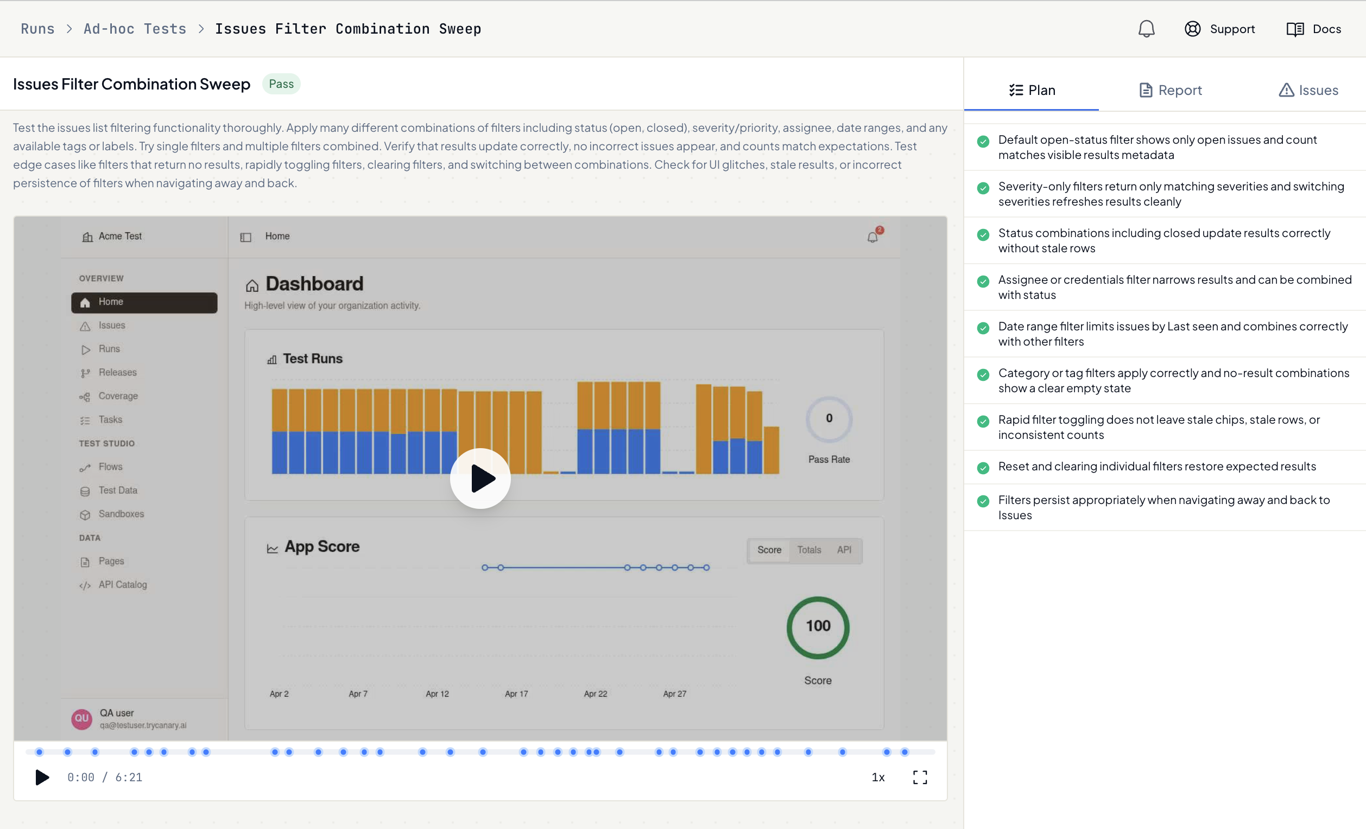
Task: Go to the Runs breadcrumb
Action: pos(37,29)
